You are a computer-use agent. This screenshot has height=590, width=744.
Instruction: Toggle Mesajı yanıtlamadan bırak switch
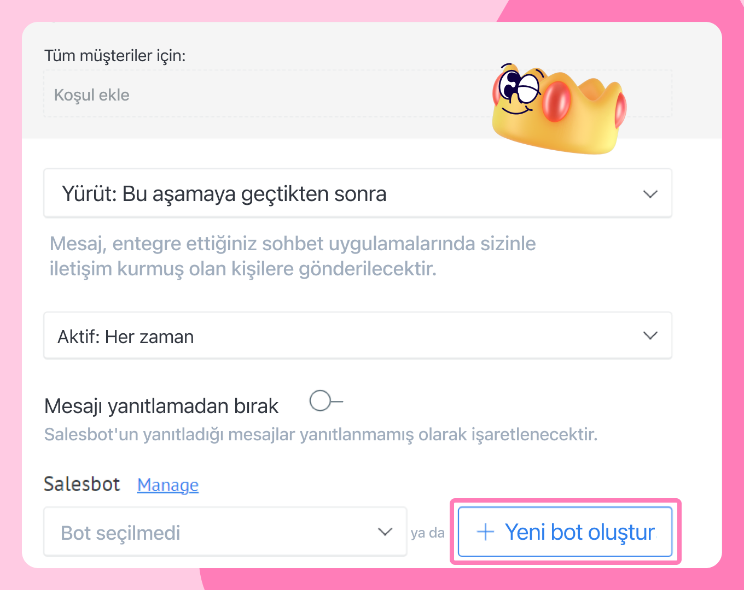326,401
